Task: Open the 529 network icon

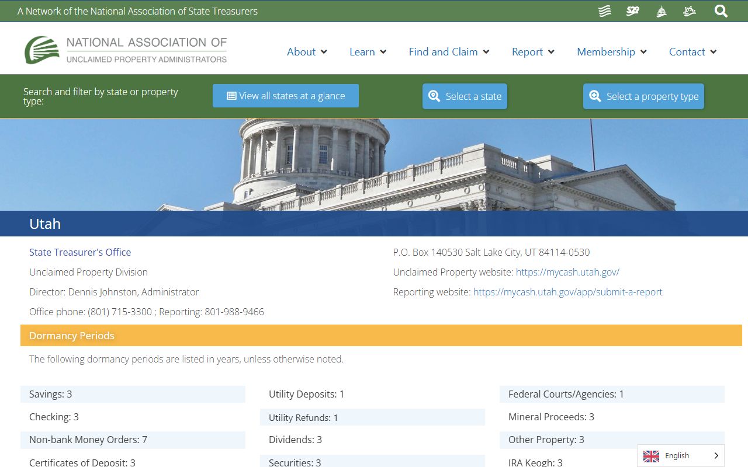Action: pyautogui.click(x=633, y=11)
